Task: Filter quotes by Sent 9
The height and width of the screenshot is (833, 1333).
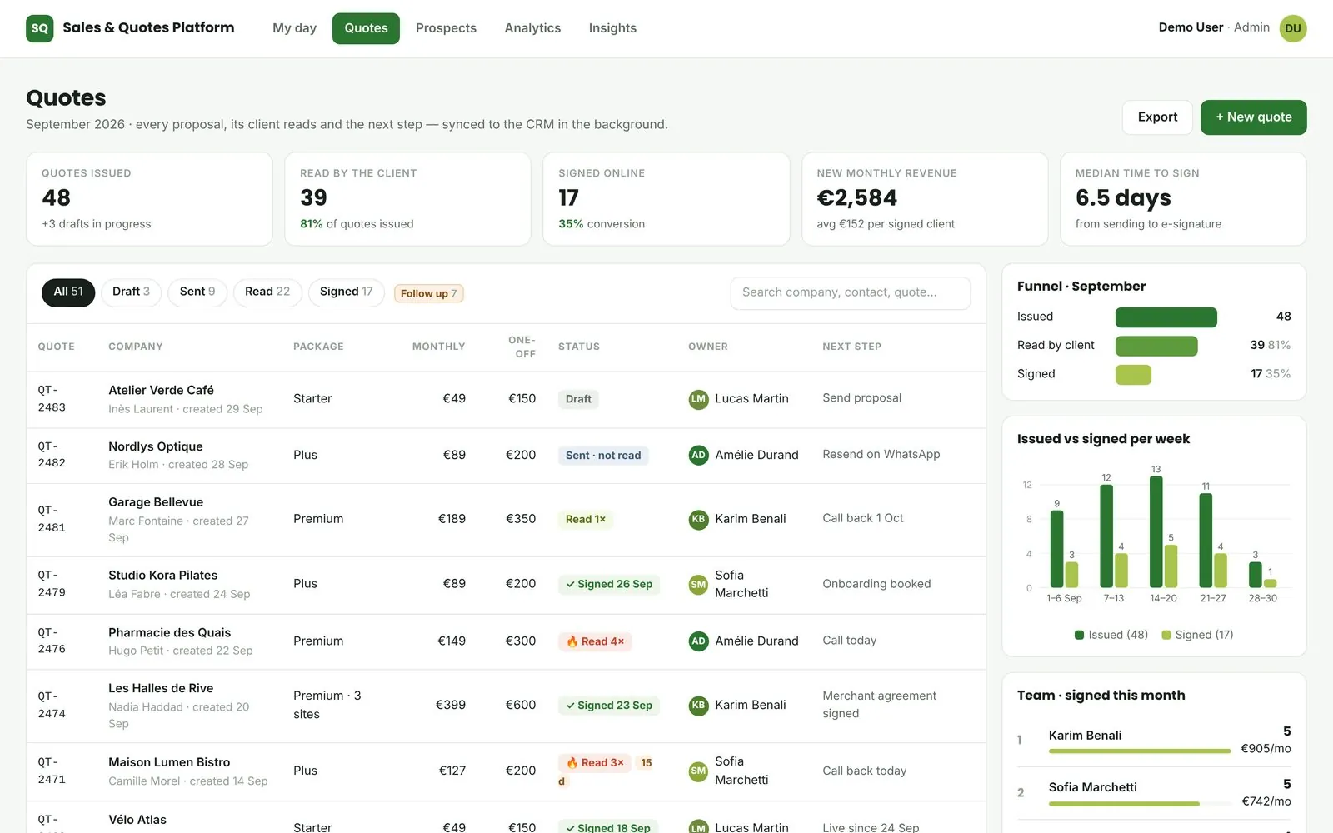Action: pos(197,292)
